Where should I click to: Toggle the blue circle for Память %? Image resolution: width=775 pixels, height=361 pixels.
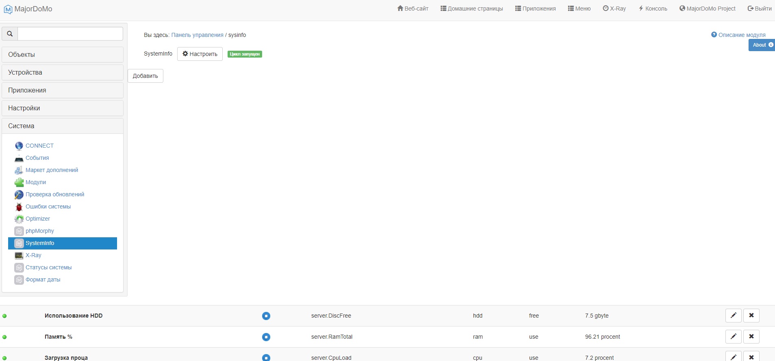[x=266, y=337]
